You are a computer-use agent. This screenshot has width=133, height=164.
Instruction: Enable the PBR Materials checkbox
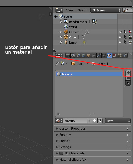tap(61, 153)
